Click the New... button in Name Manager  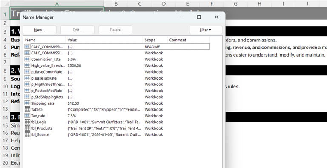[x=40, y=30]
